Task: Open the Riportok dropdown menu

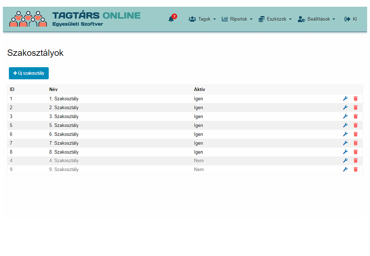Action: (x=237, y=19)
